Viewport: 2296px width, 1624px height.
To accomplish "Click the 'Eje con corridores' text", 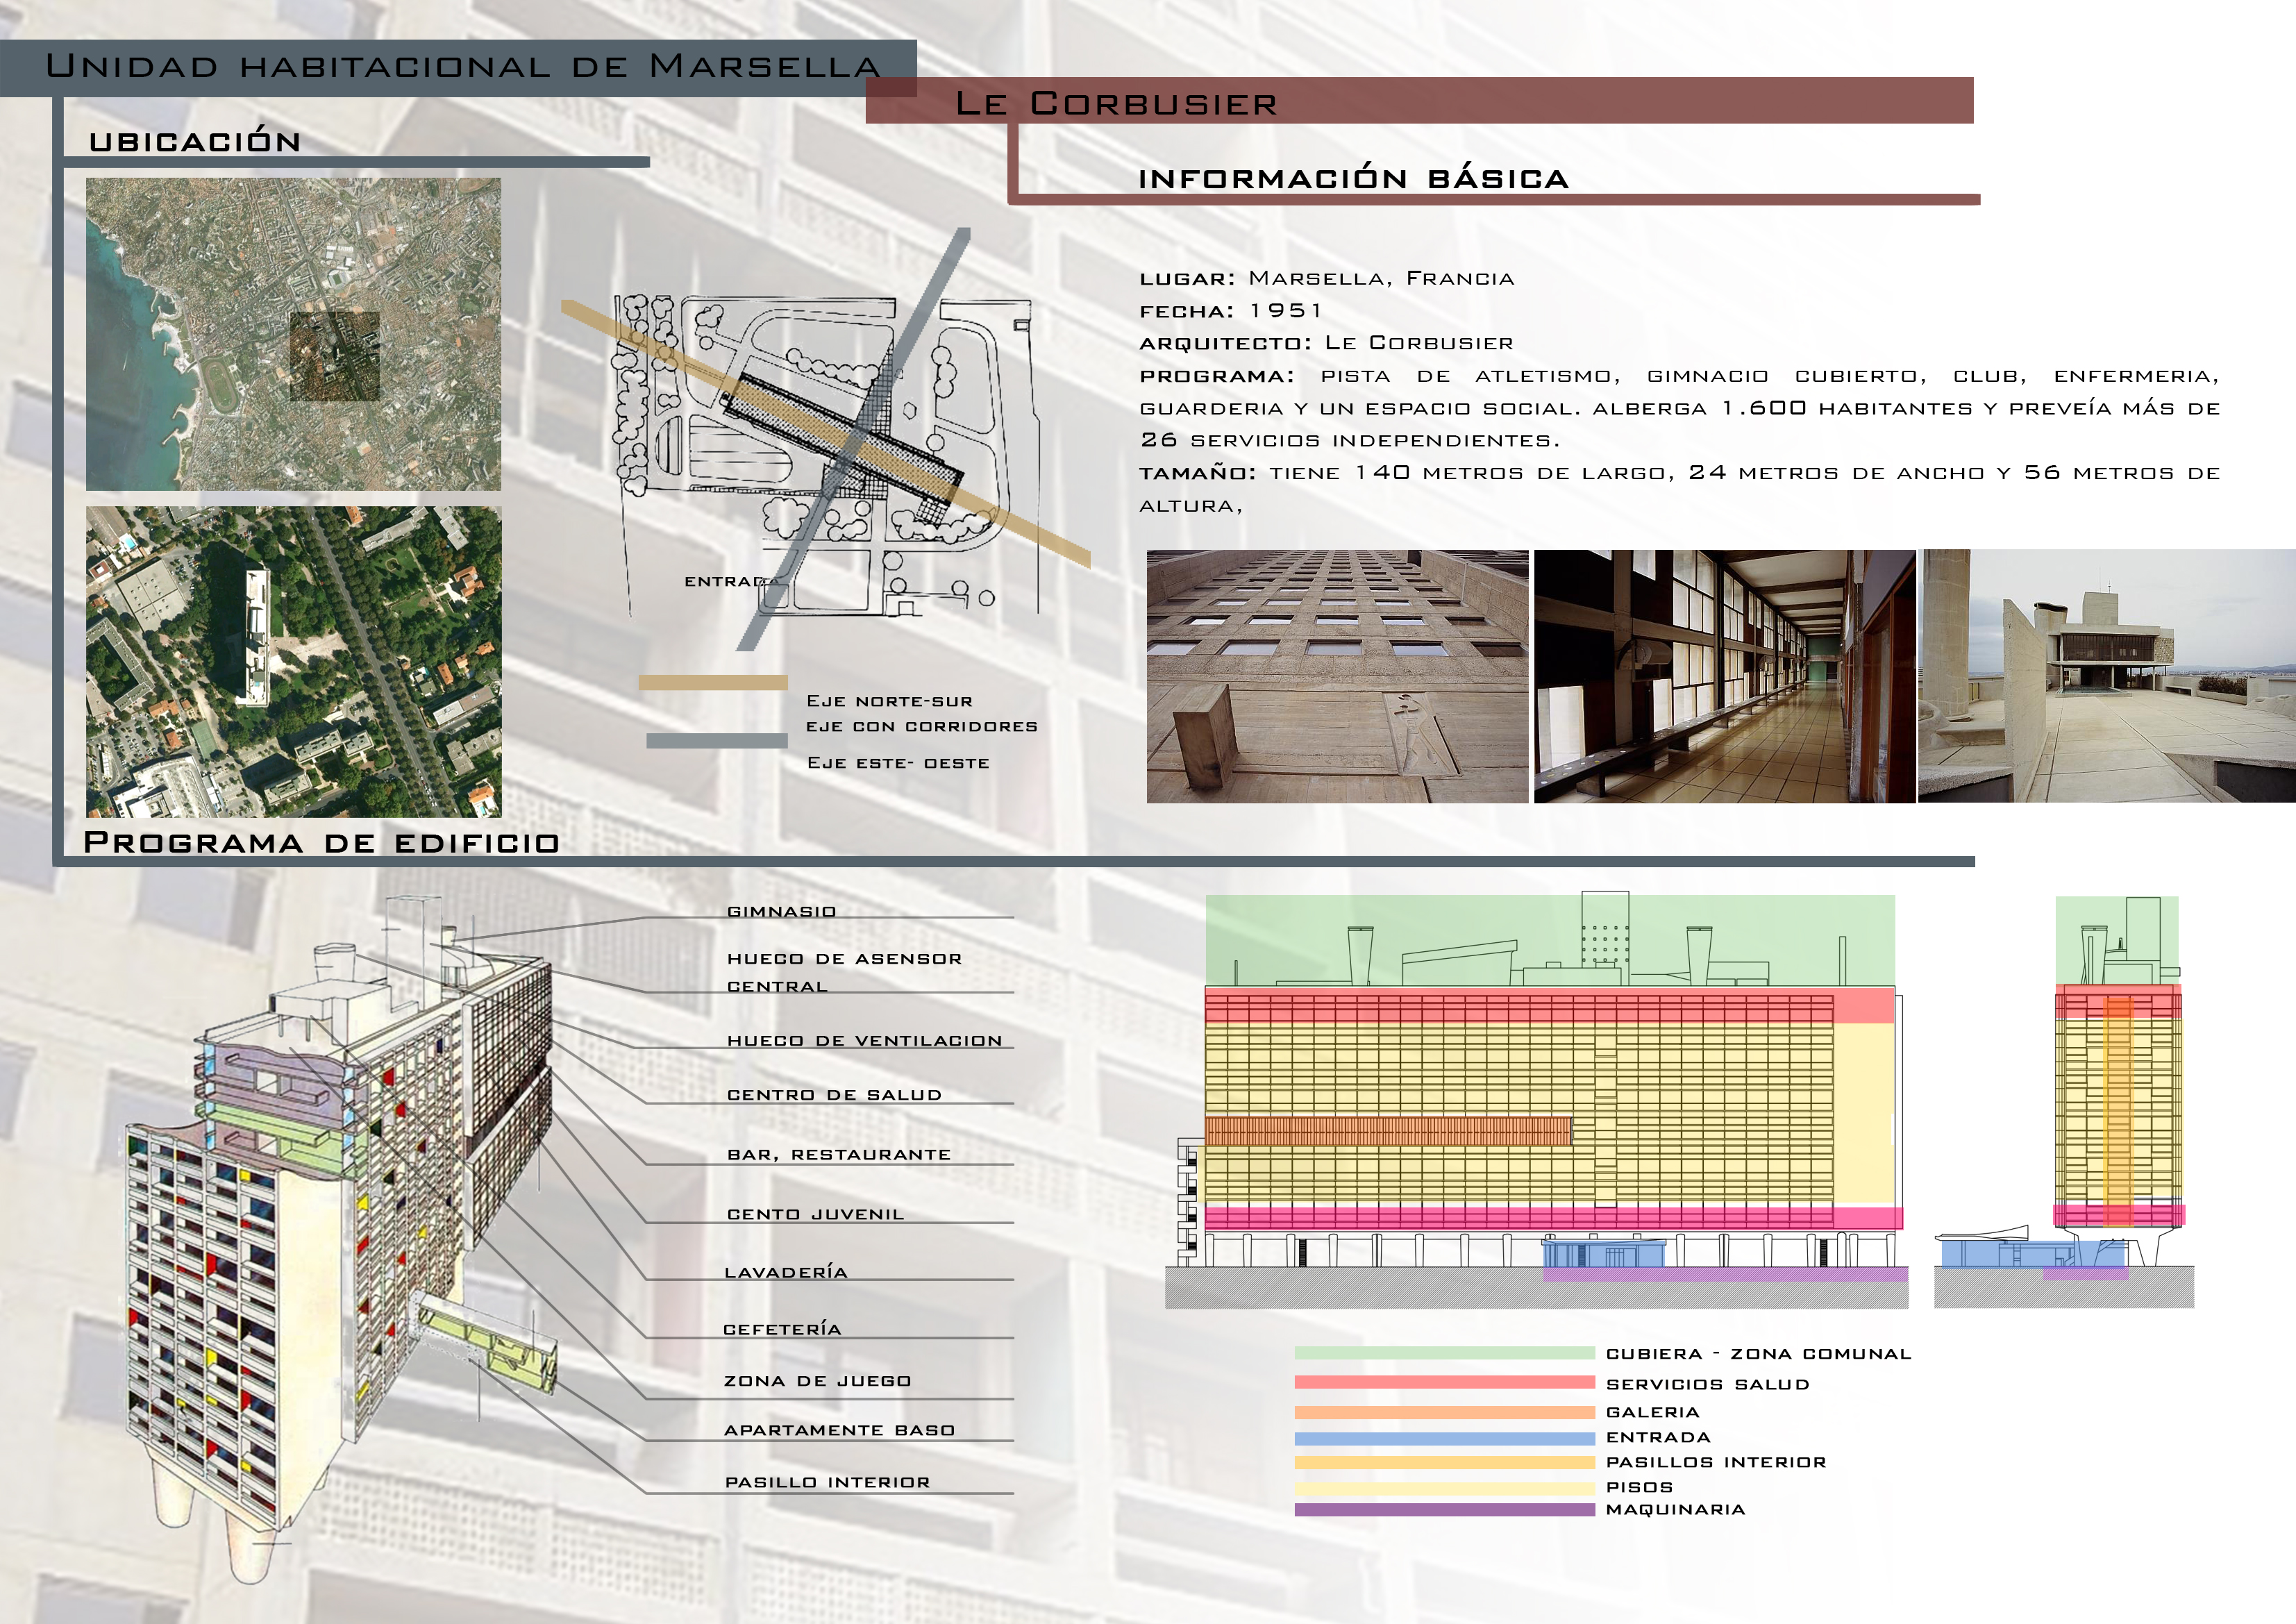I will pos(922,726).
